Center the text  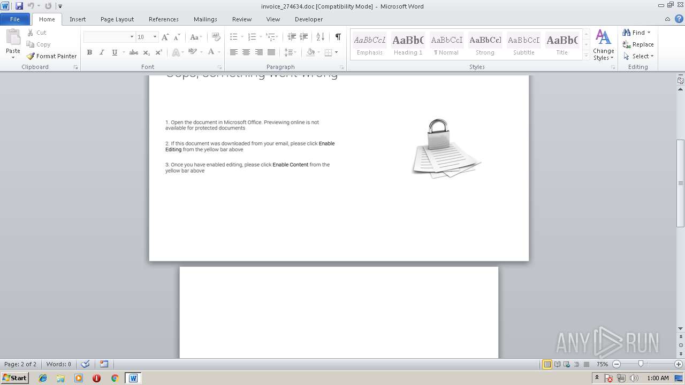click(x=246, y=52)
